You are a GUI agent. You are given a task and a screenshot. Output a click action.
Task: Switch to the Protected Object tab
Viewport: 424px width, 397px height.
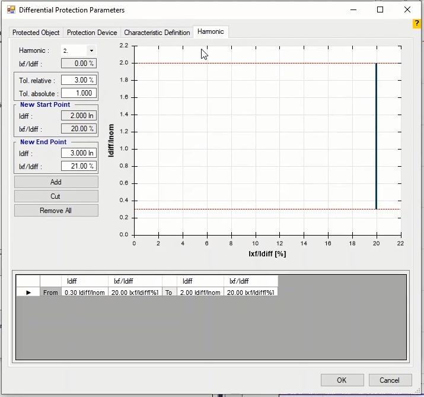click(36, 33)
